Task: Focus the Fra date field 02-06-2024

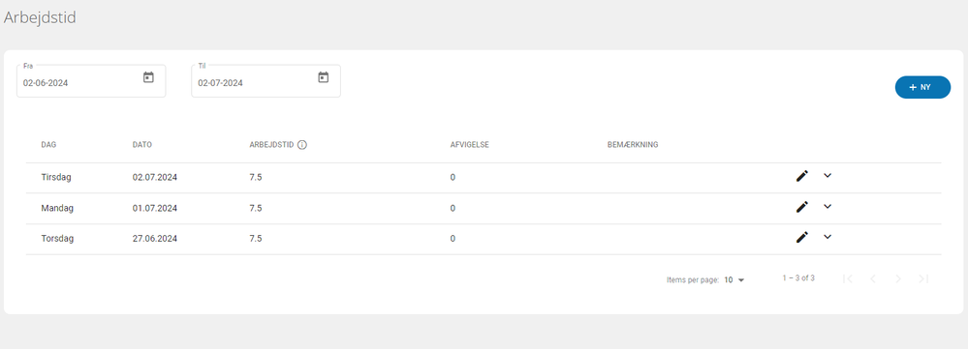Action: (x=91, y=81)
